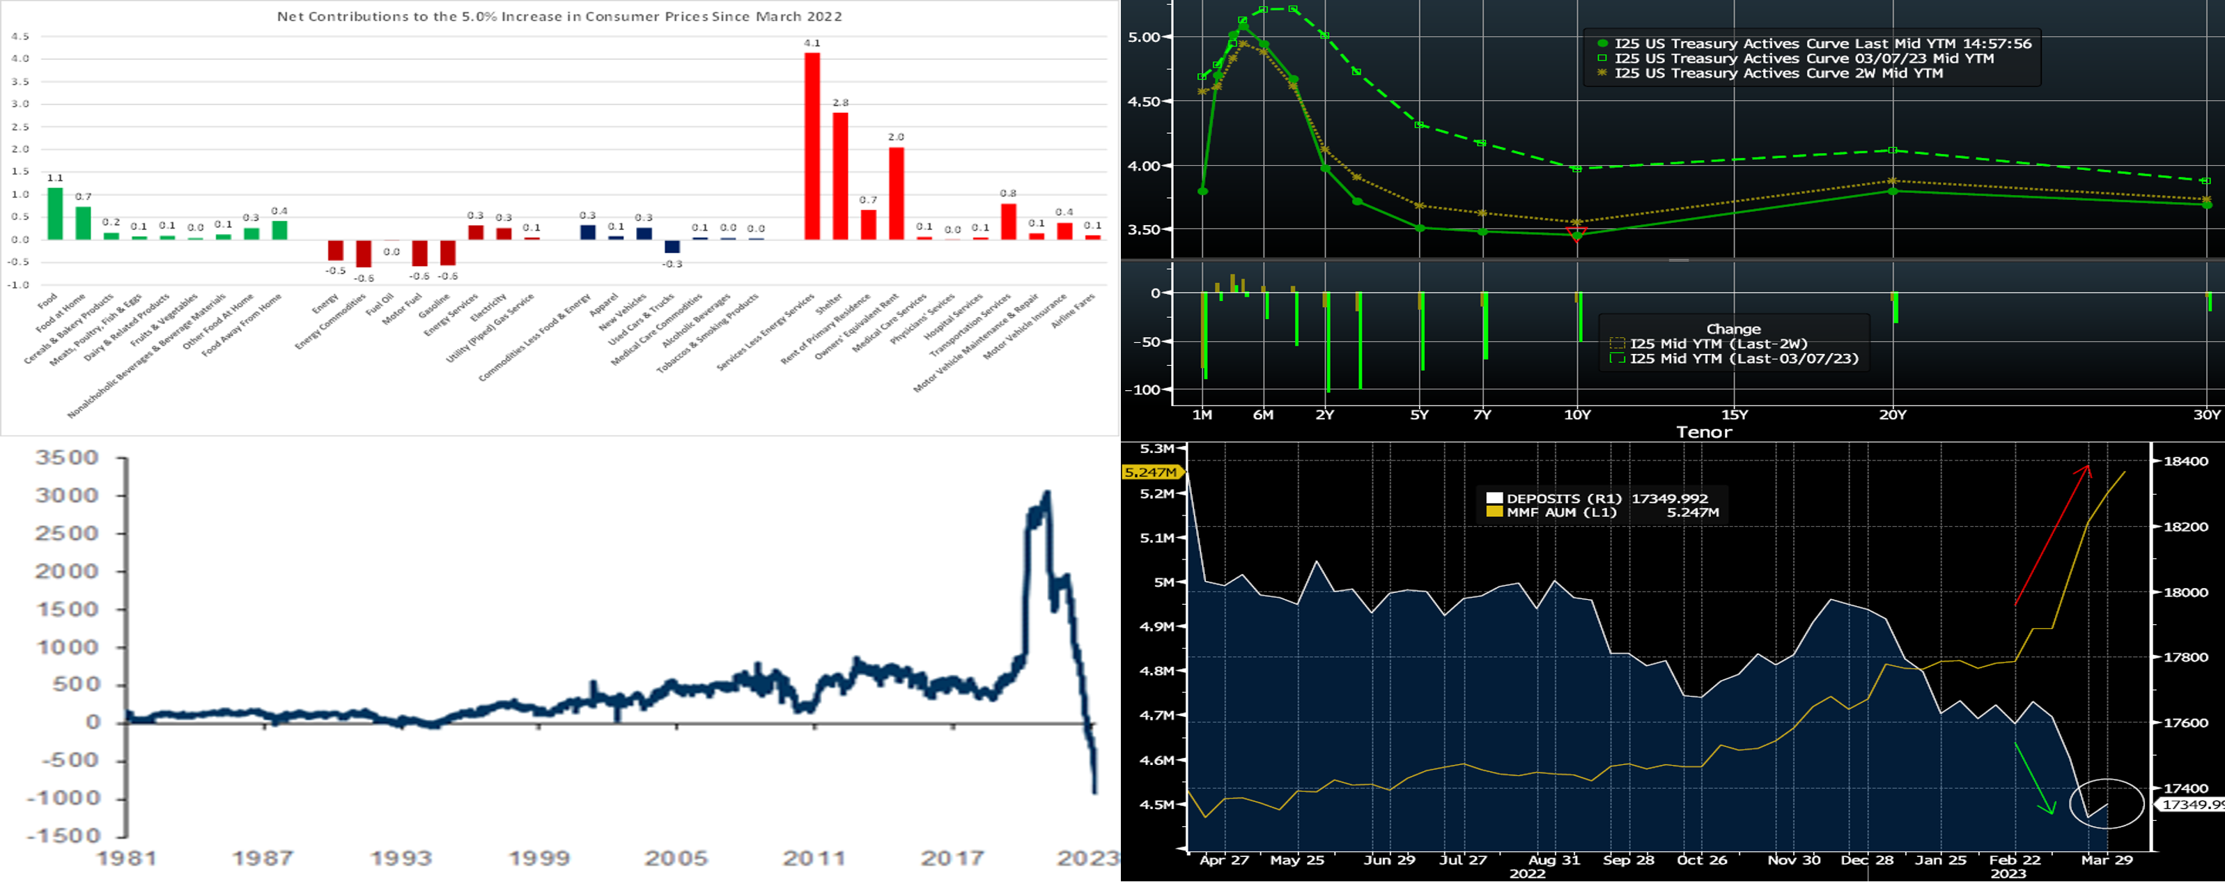Click the green dot legend marker for Last Mid YTM
The height and width of the screenshot is (882, 2225).
click(x=1603, y=43)
